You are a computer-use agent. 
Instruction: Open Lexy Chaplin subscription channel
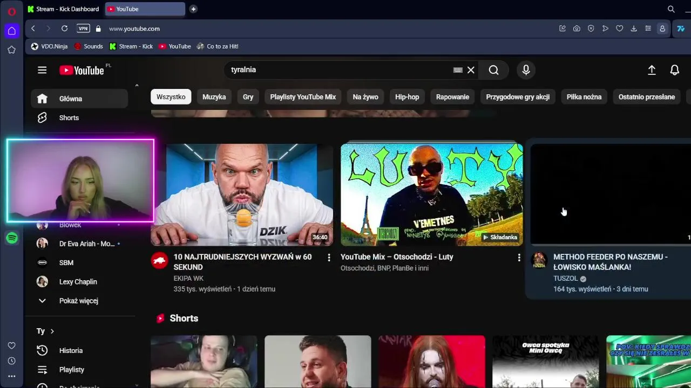[79, 282]
